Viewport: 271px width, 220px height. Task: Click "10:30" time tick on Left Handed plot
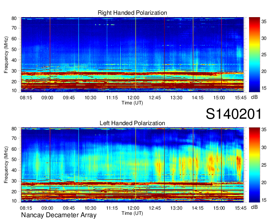point(90,208)
